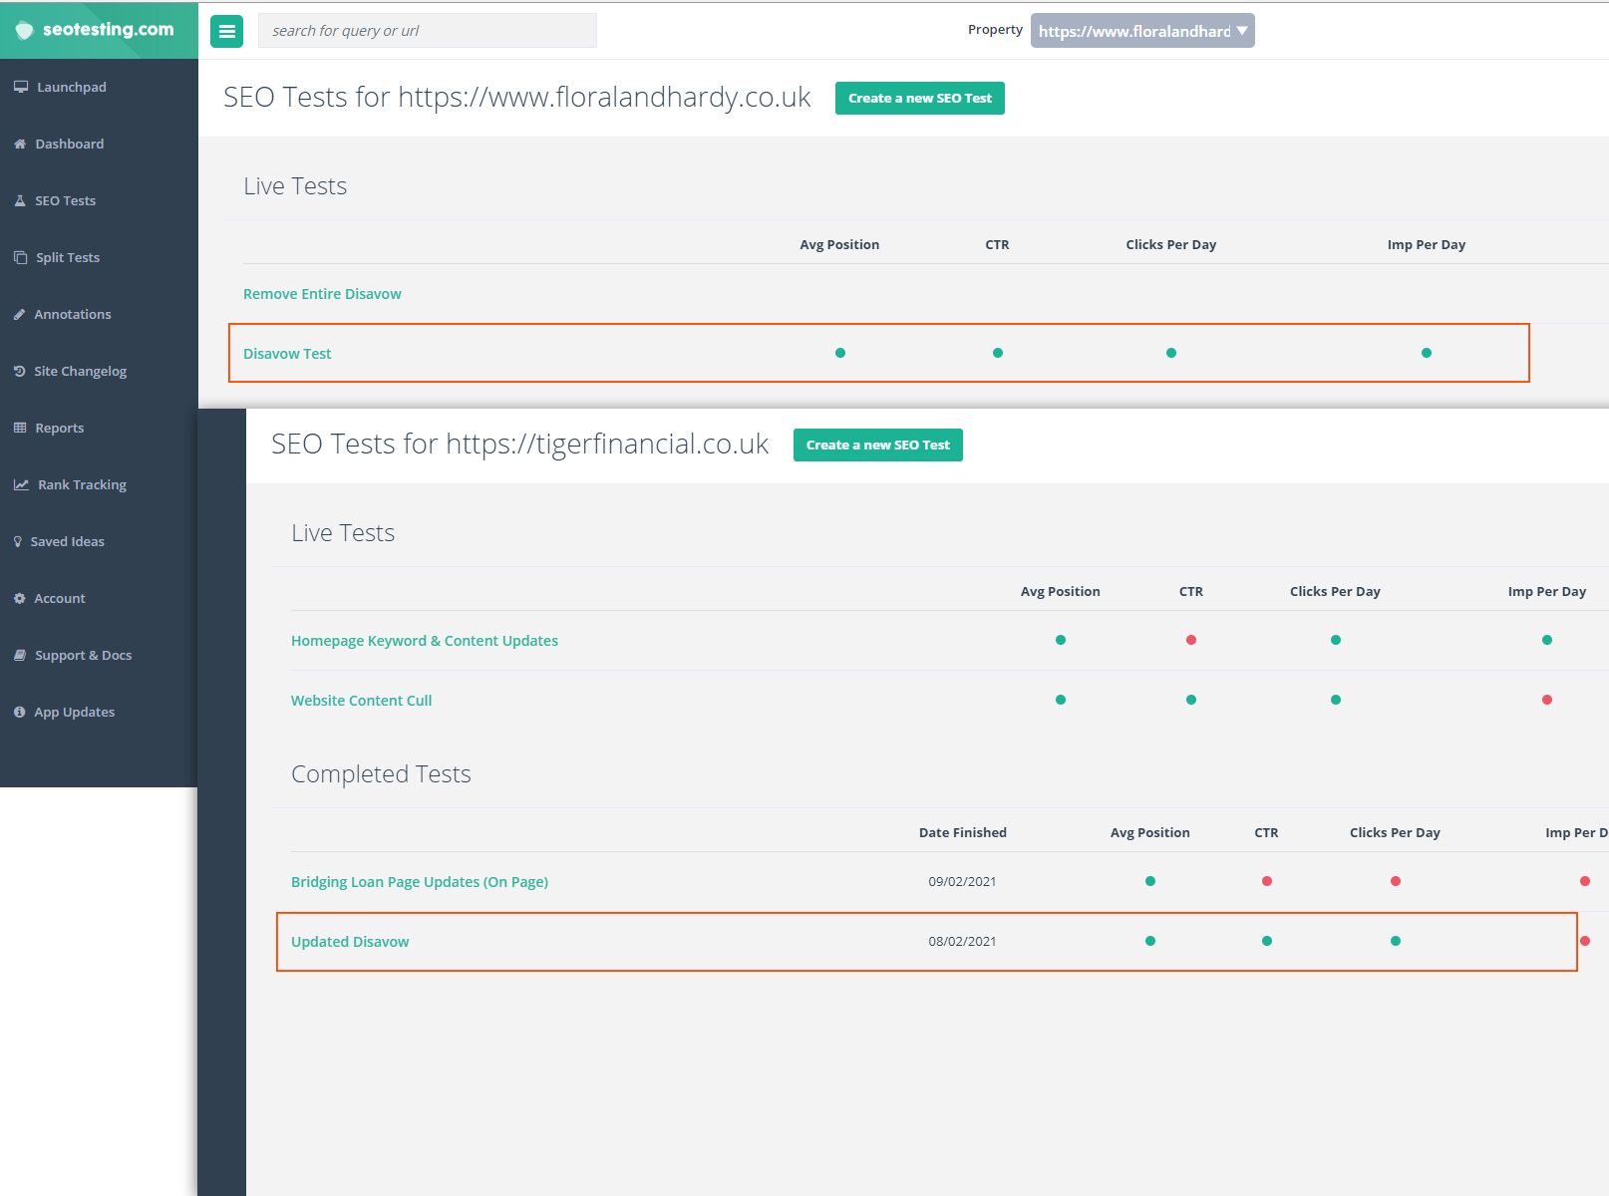This screenshot has height=1196, width=1609.
Task: Click Disavow Test Imp Per Day dot
Action: coord(1427,353)
